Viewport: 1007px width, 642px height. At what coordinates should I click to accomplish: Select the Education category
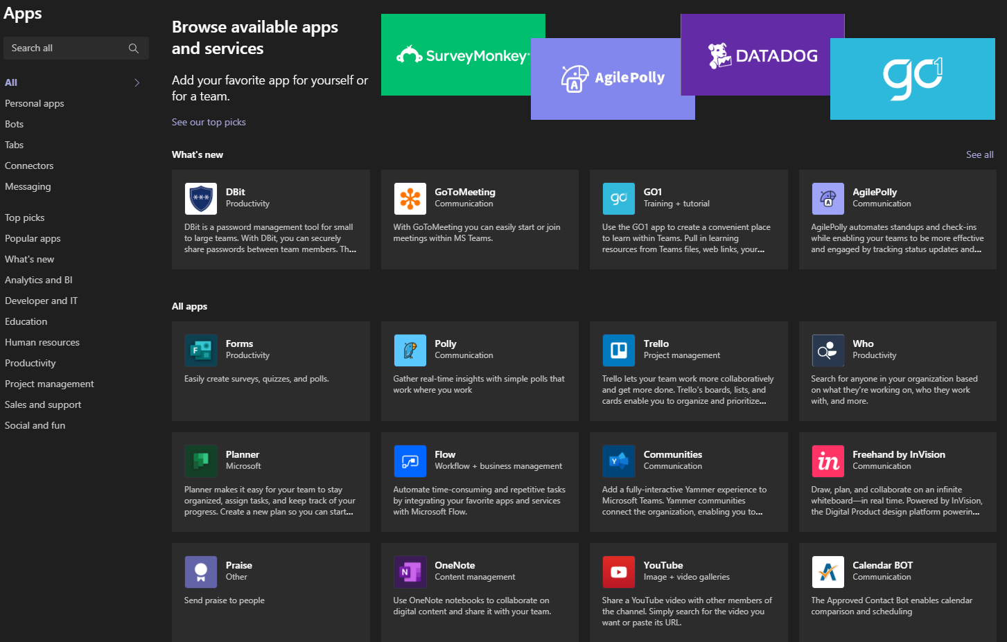click(x=26, y=321)
